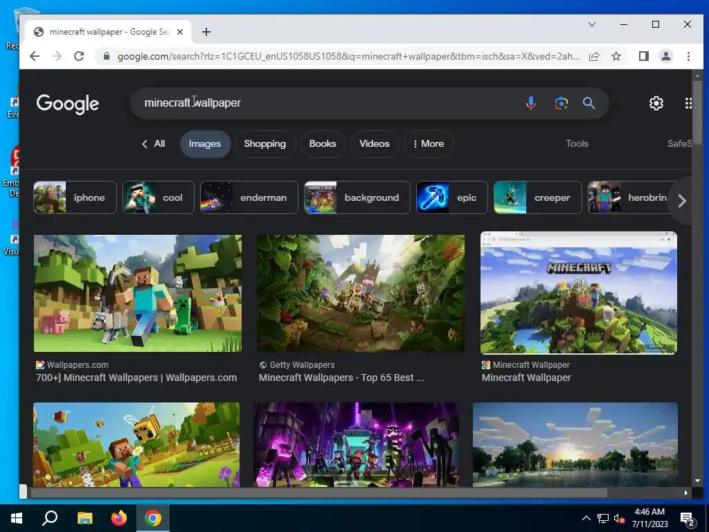Click the vertical scrollbar down arrow

click(x=697, y=481)
